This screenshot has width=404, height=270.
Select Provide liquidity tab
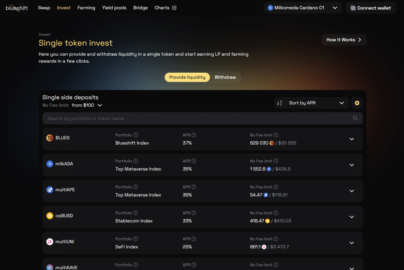(187, 77)
